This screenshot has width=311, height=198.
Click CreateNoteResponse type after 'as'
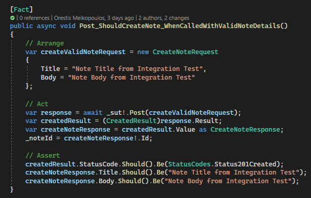[245, 130]
